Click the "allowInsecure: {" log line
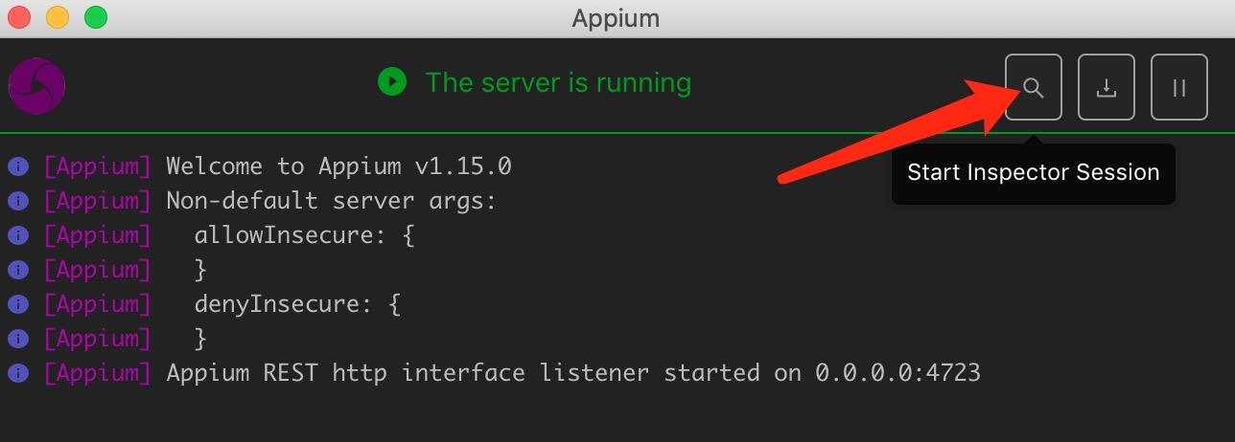 (x=304, y=235)
